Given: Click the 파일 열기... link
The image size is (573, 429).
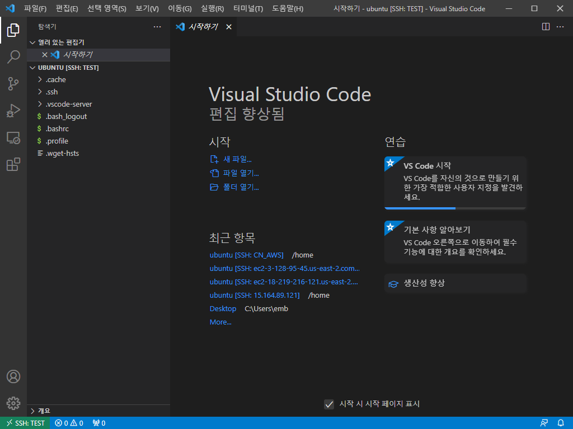Looking at the screenshot, I should [x=241, y=173].
